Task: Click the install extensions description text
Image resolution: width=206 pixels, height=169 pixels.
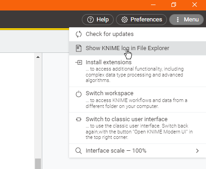Action: [x=135, y=75]
